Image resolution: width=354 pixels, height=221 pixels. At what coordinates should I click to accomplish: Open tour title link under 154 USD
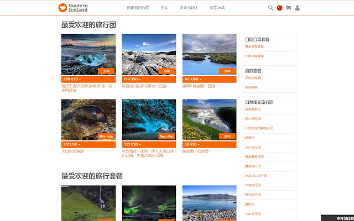(144, 86)
